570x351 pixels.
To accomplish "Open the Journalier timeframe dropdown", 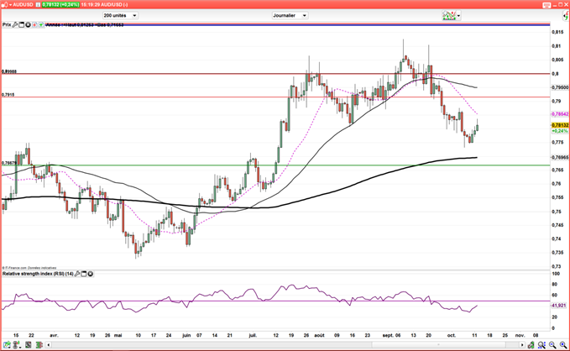I will 290,15.
